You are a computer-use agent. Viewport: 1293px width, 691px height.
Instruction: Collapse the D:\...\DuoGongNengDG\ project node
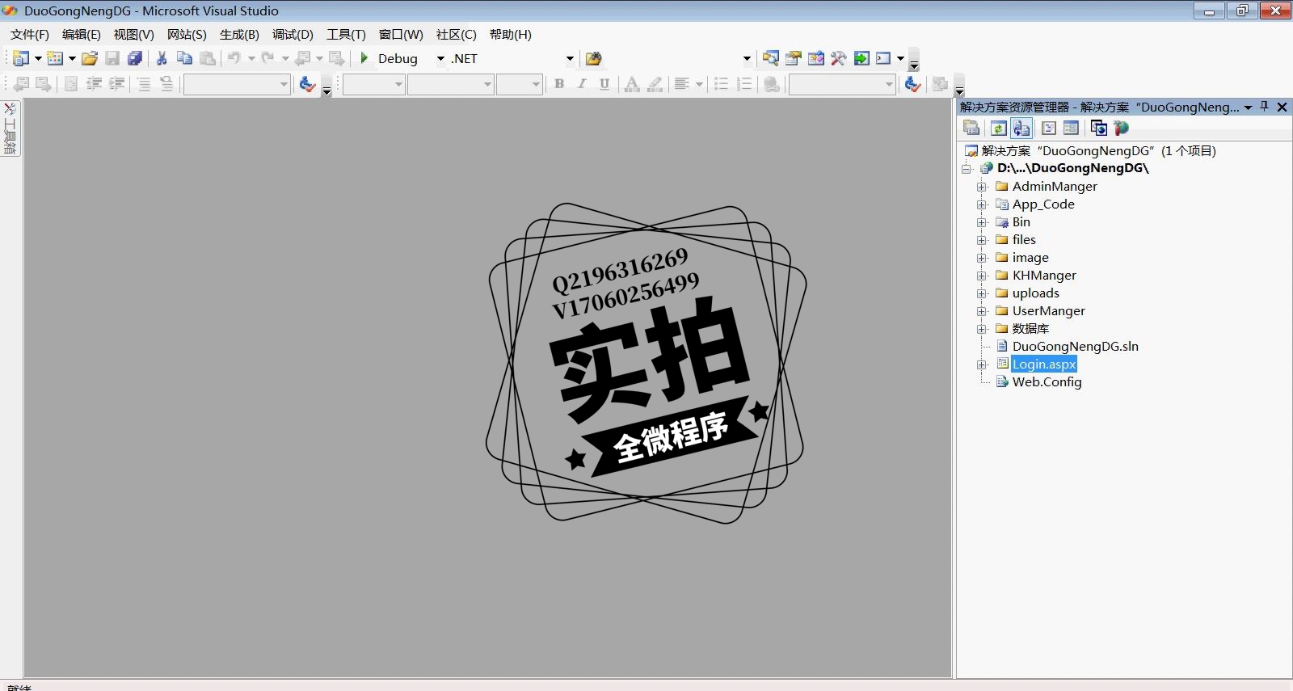click(x=967, y=169)
